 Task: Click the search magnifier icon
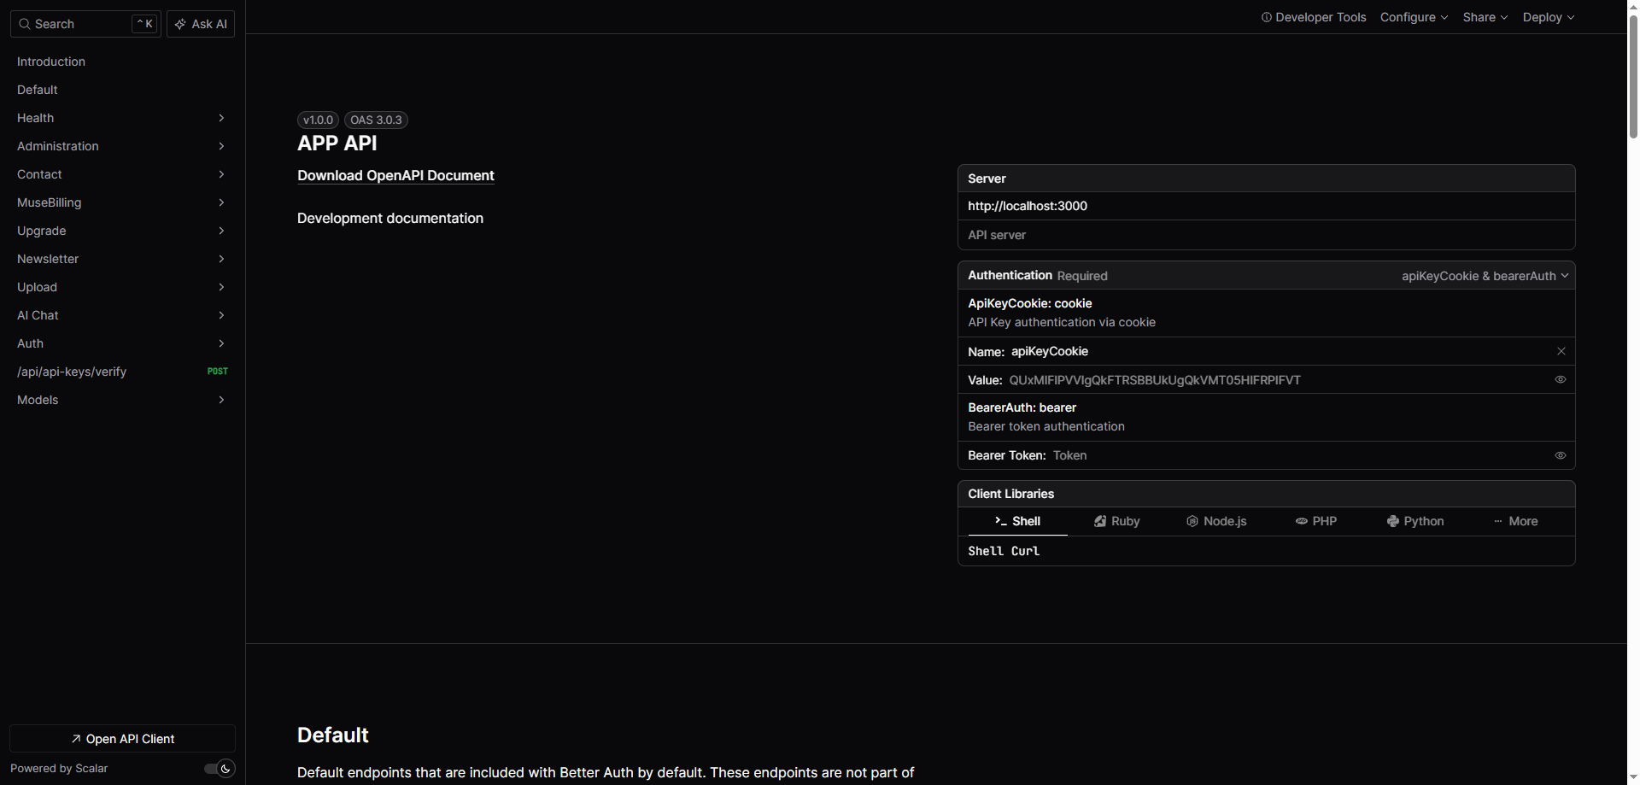click(x=25, y=24)
